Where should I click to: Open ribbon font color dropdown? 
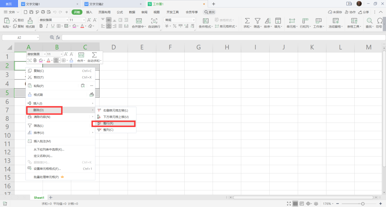[x=86, y=26]
